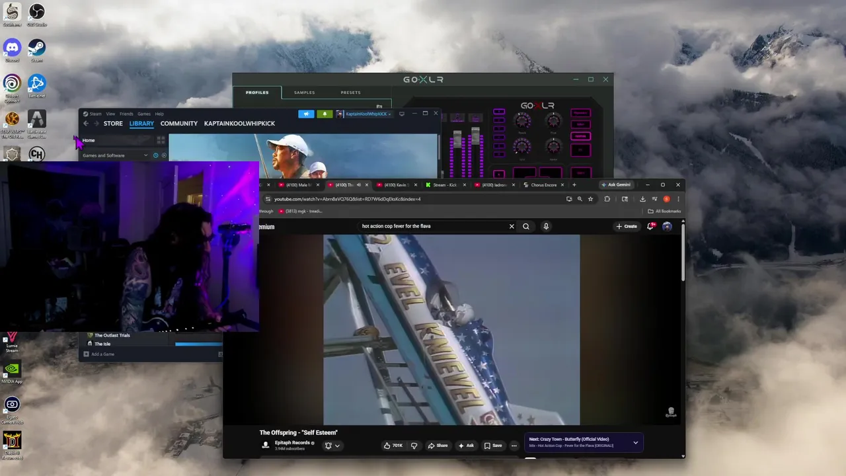Open the Soulframe desktop shortcut
846x476 pixels.
[x=12, y=15]
